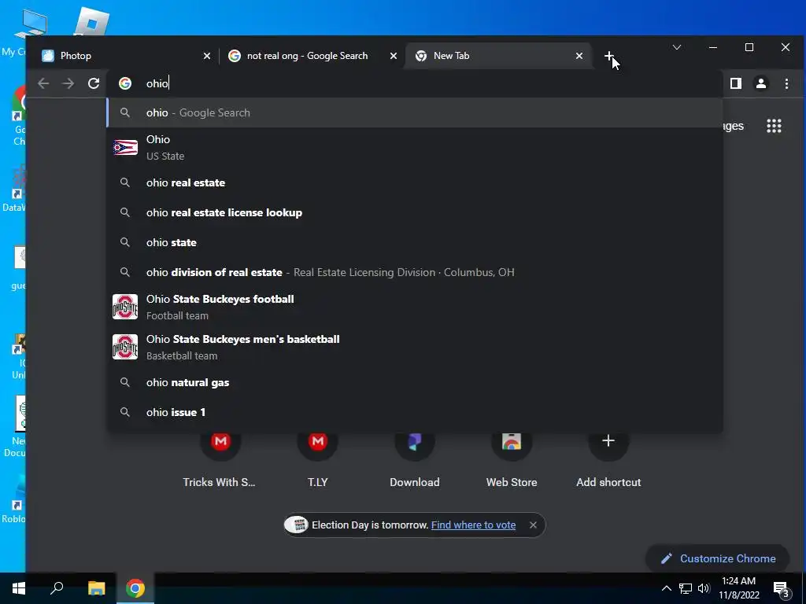This screenshot has width=806, height=604.
Task: Switch to 'not real ong - Google Search' tab
Action: click(312, 56)
